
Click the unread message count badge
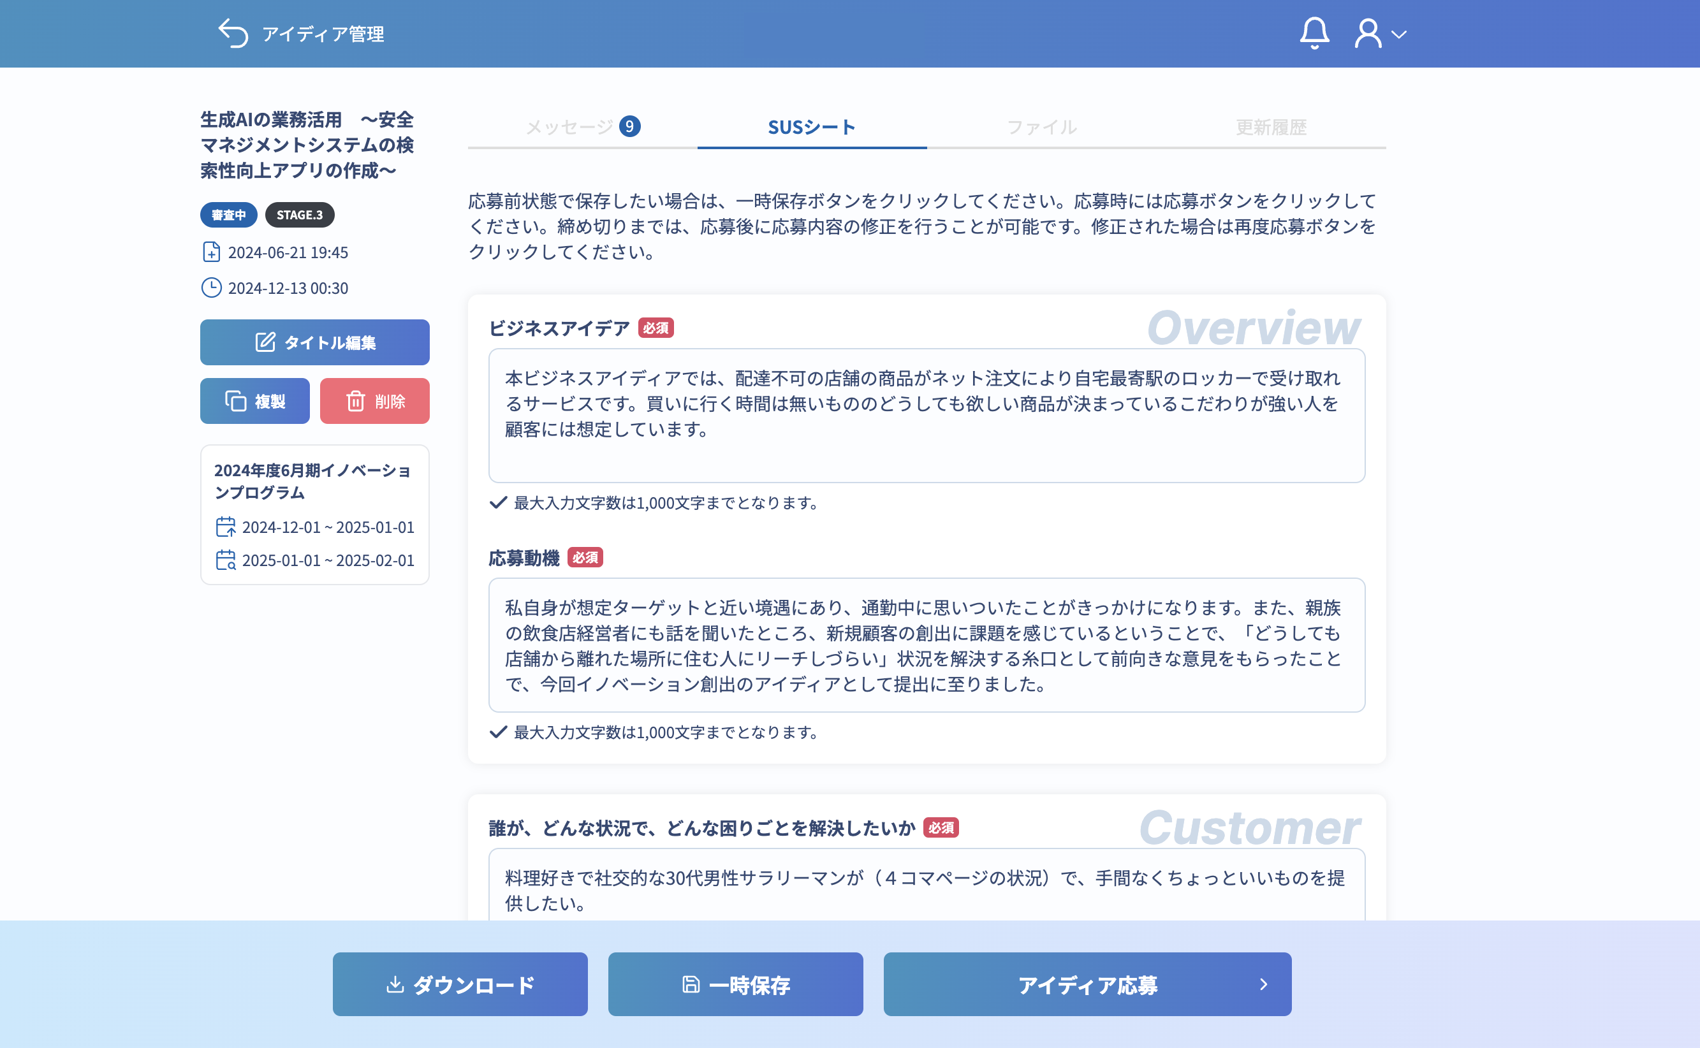tap(629, 127)
